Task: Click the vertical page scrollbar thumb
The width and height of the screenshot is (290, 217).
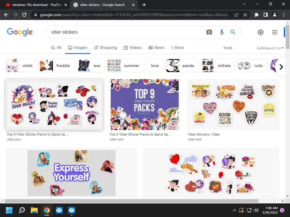Action: pos(287,37)
